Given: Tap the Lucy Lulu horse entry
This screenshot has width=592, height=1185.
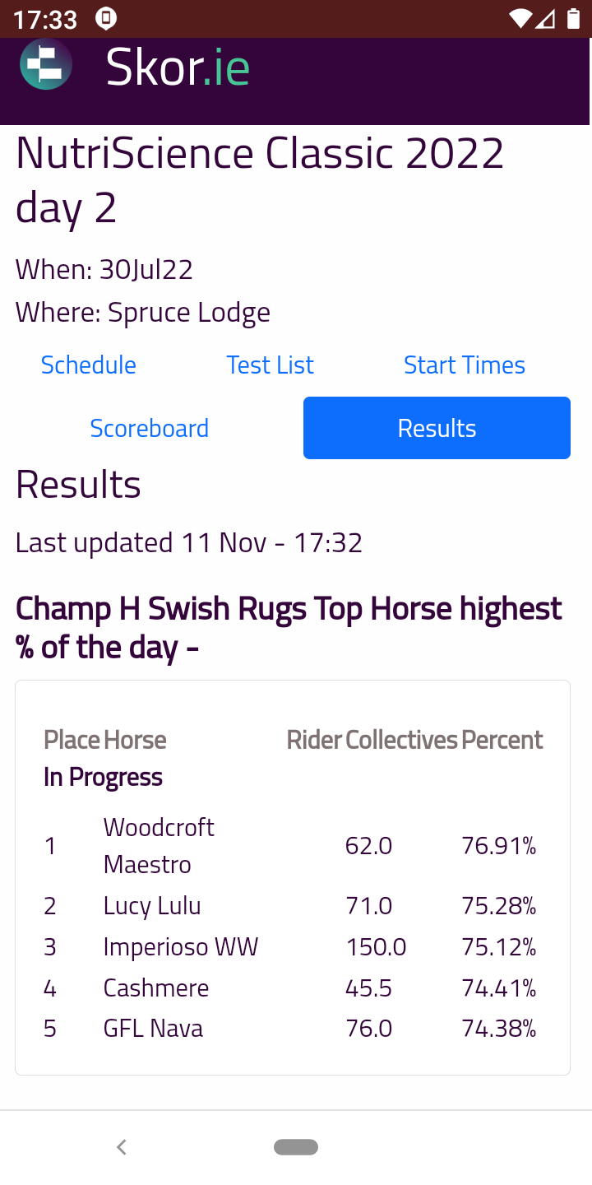Looking at the screenshot, I should (x=152, y=906).
